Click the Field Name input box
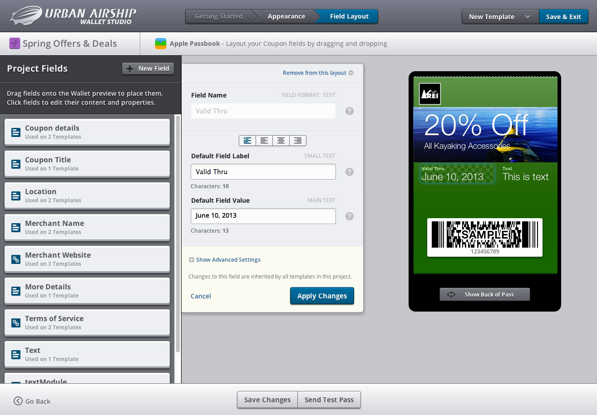Screen dimensions: 597x415 (263, 111)
